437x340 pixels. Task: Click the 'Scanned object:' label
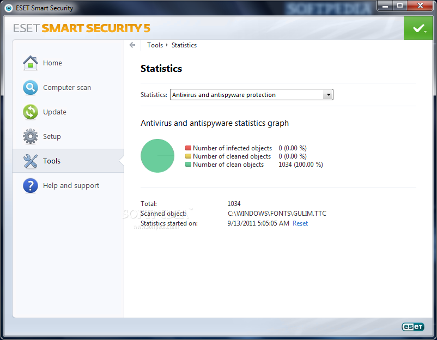(163, 214)
